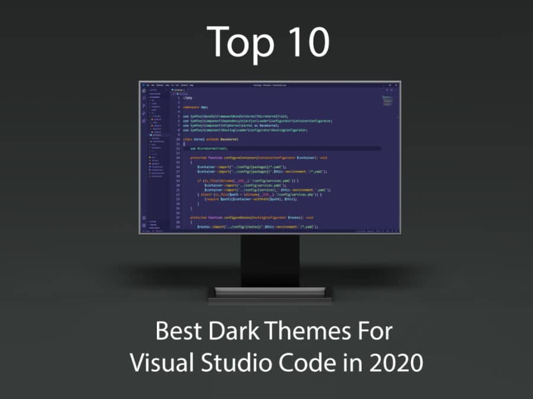The image size is (533, 399).
Task: Open Source Control view in activity bar
Action: (x=144, y=106)
